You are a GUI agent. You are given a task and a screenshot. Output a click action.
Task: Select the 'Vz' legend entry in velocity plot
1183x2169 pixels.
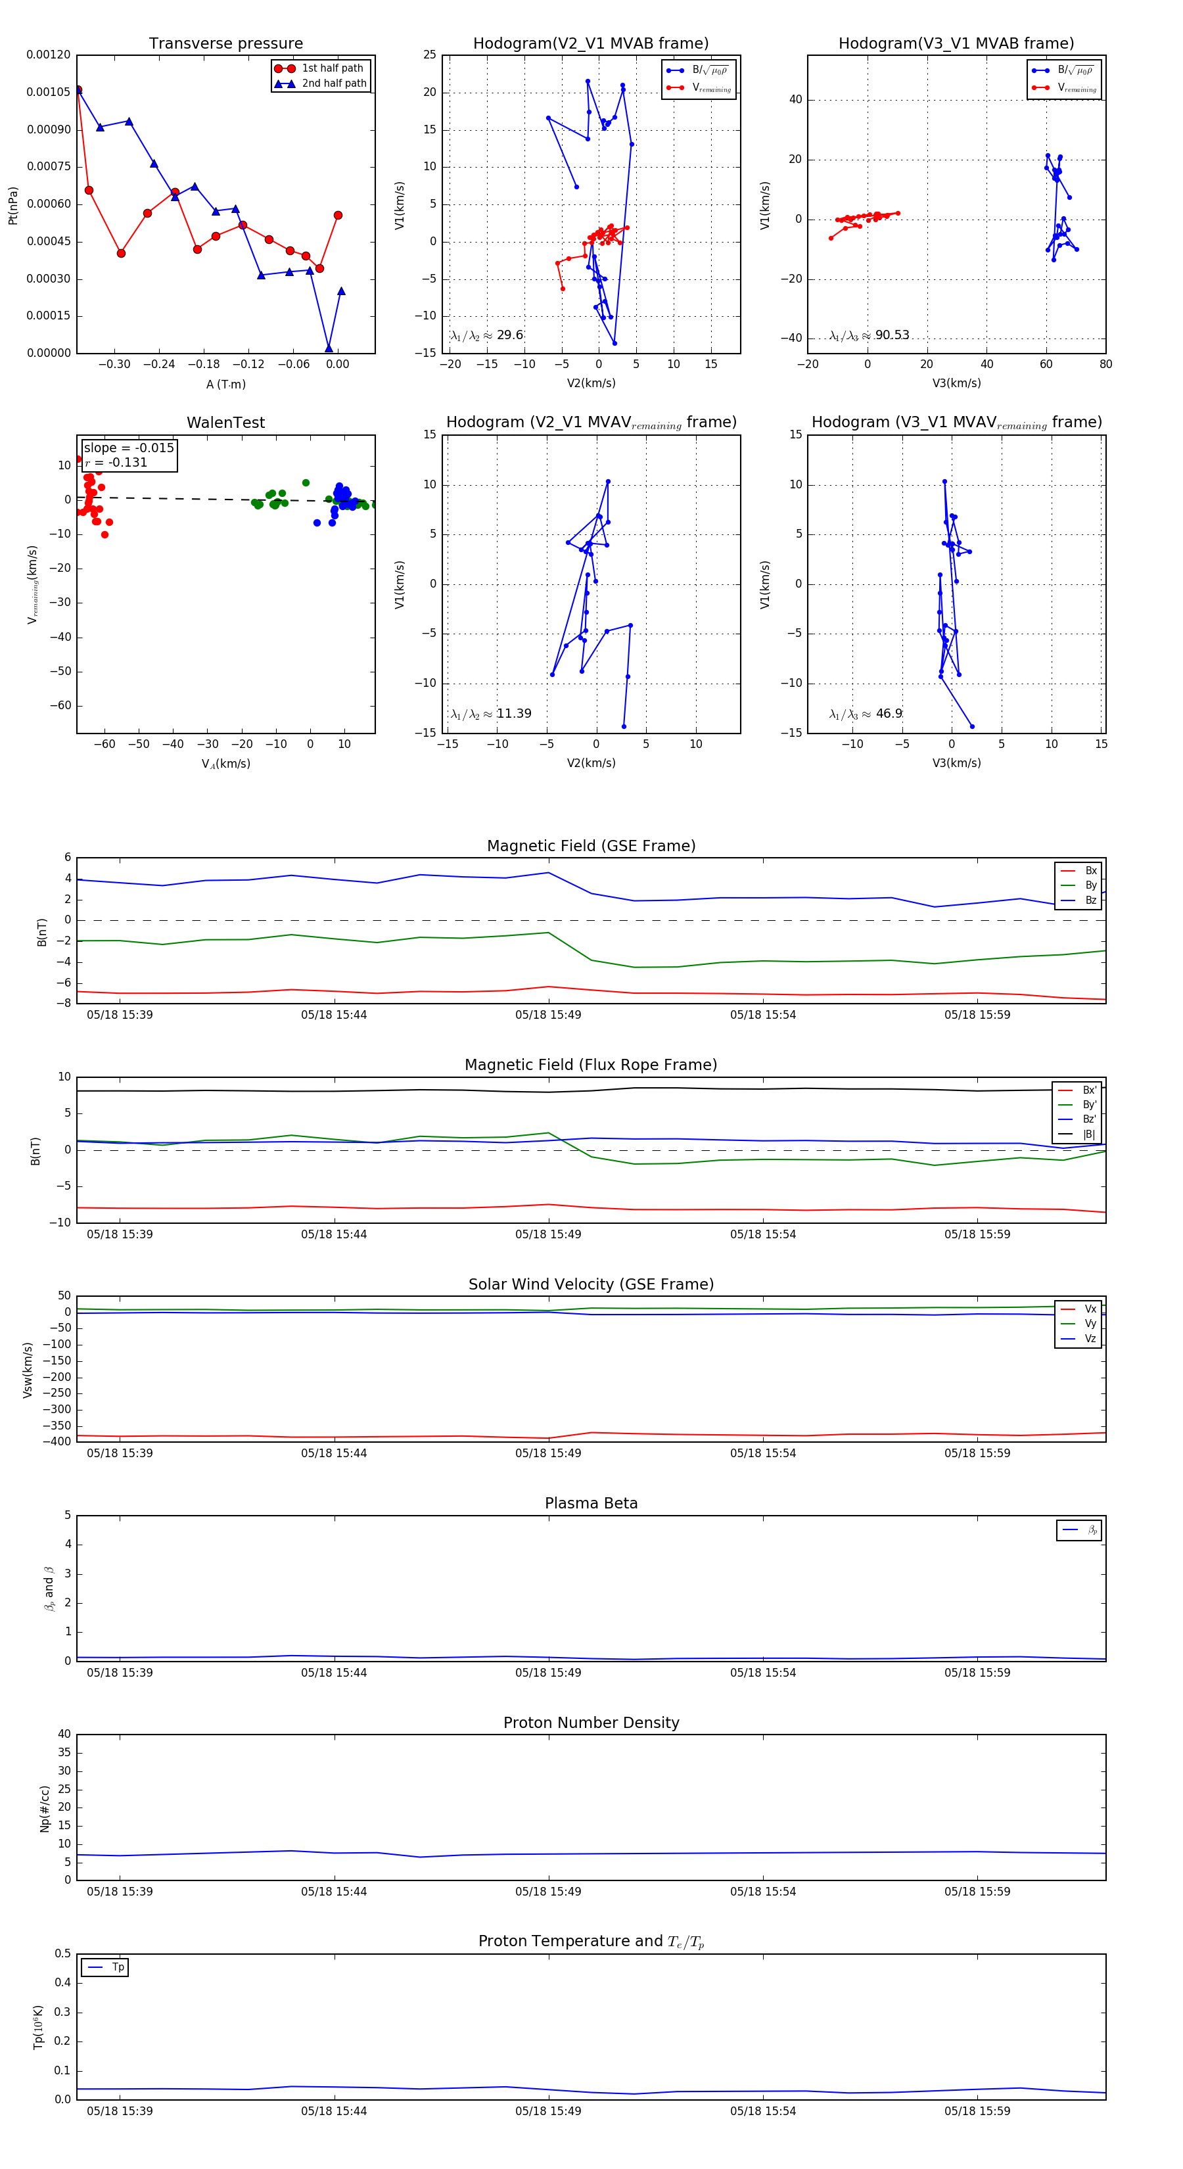point(1079,1339)
